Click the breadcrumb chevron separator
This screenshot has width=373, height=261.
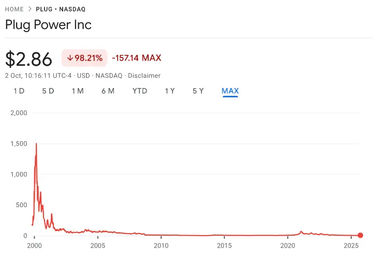[30, 9]
